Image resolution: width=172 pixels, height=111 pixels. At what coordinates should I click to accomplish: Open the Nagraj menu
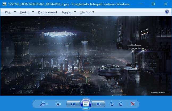pos(66,12)
